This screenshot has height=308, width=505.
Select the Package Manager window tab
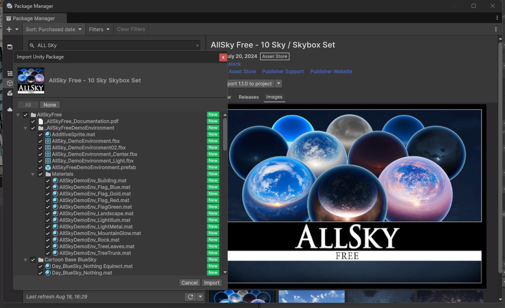(x=34, y=19)
